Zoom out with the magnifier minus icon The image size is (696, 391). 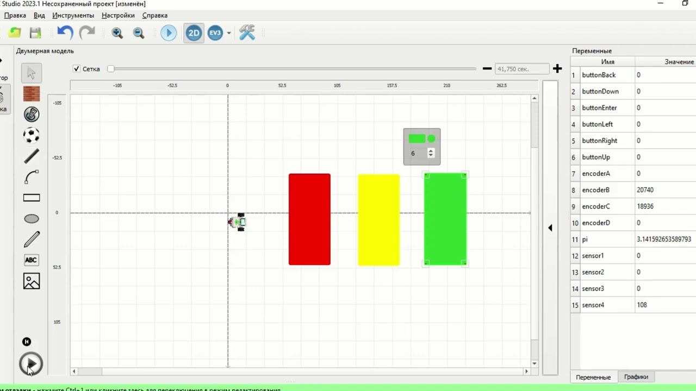click(x=139, y=33)
